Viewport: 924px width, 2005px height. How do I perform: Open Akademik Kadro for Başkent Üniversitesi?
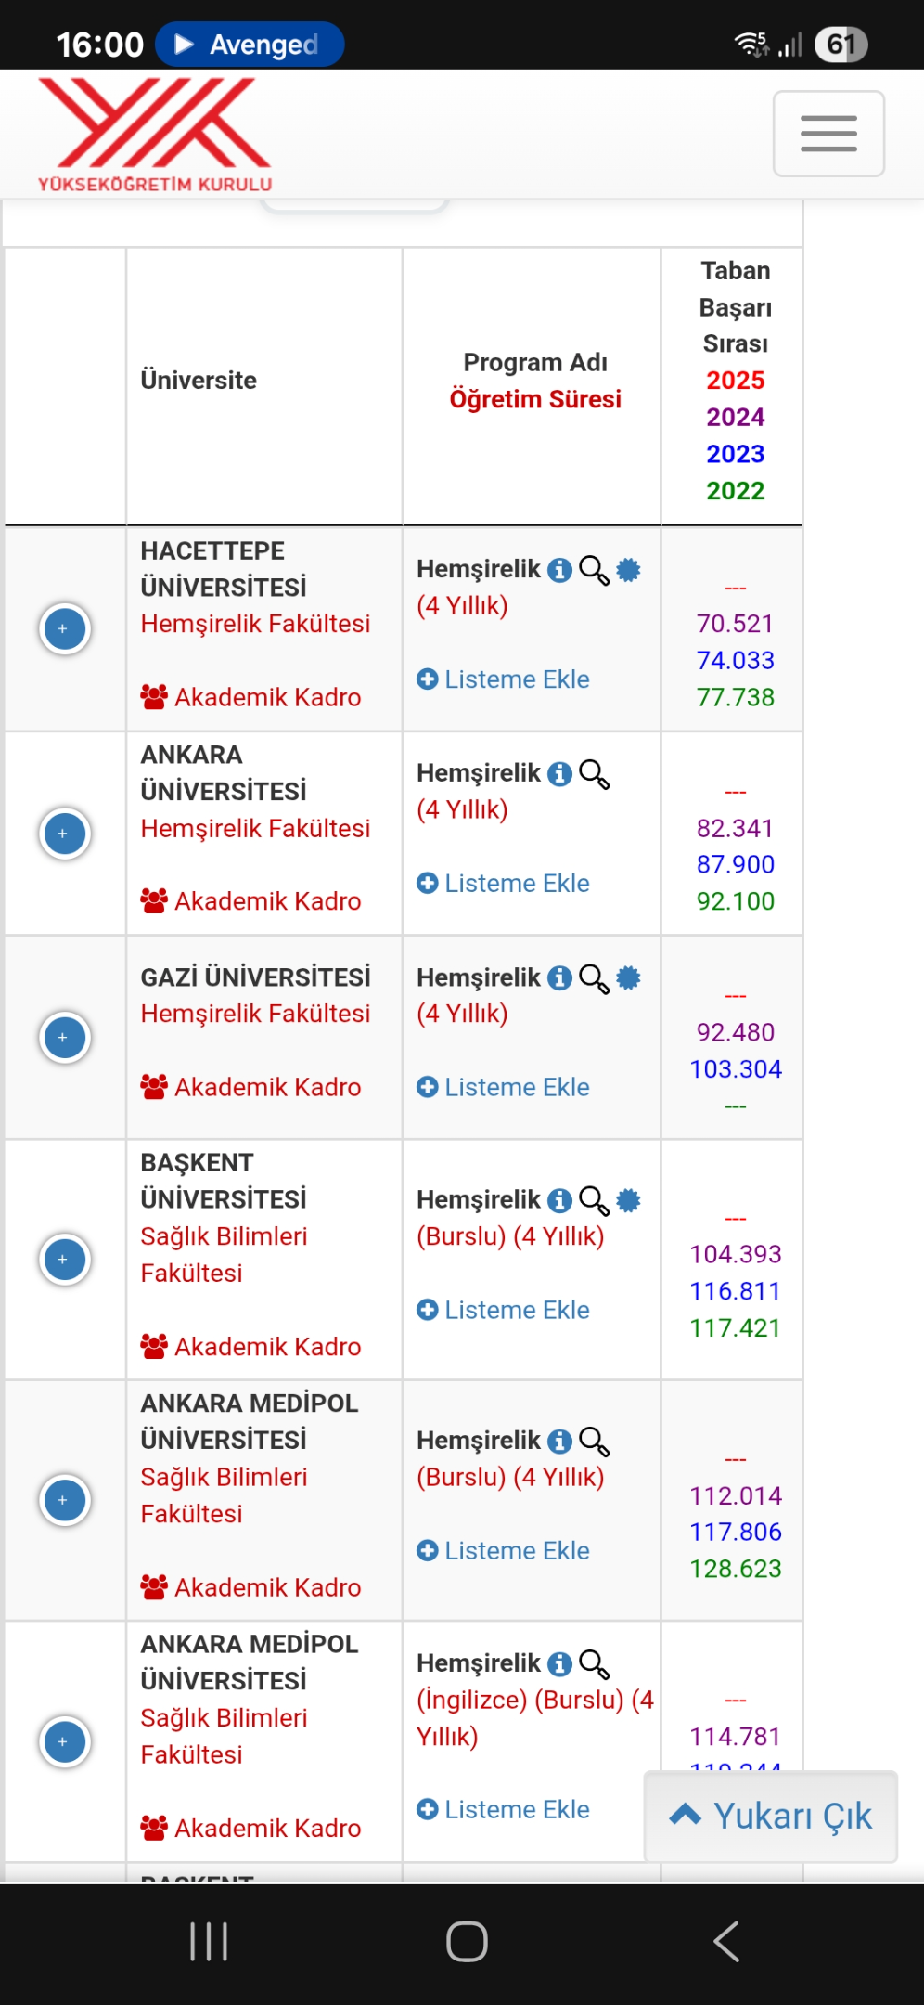click(x=250, y=1346)
